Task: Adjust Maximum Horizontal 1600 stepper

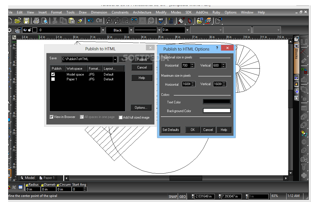Action: coord(193,84)
